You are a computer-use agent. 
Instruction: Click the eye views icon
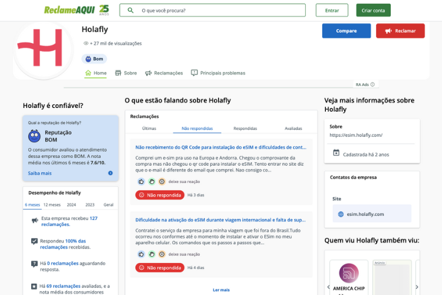[85, 44]
